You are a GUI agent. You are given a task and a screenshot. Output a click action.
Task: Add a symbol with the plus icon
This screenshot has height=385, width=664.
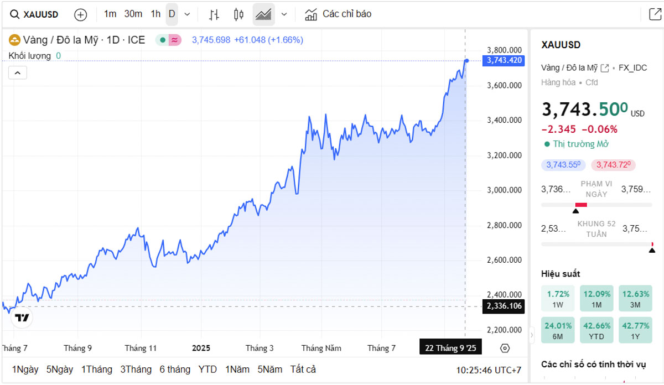pos(81,14)
